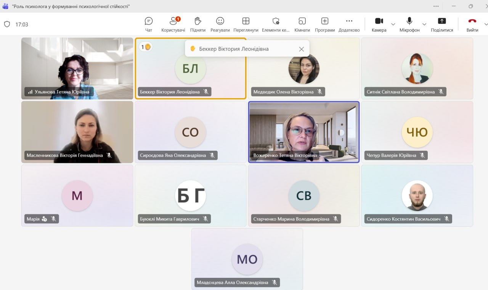Open the Чат chat panel

pos(149,24)
